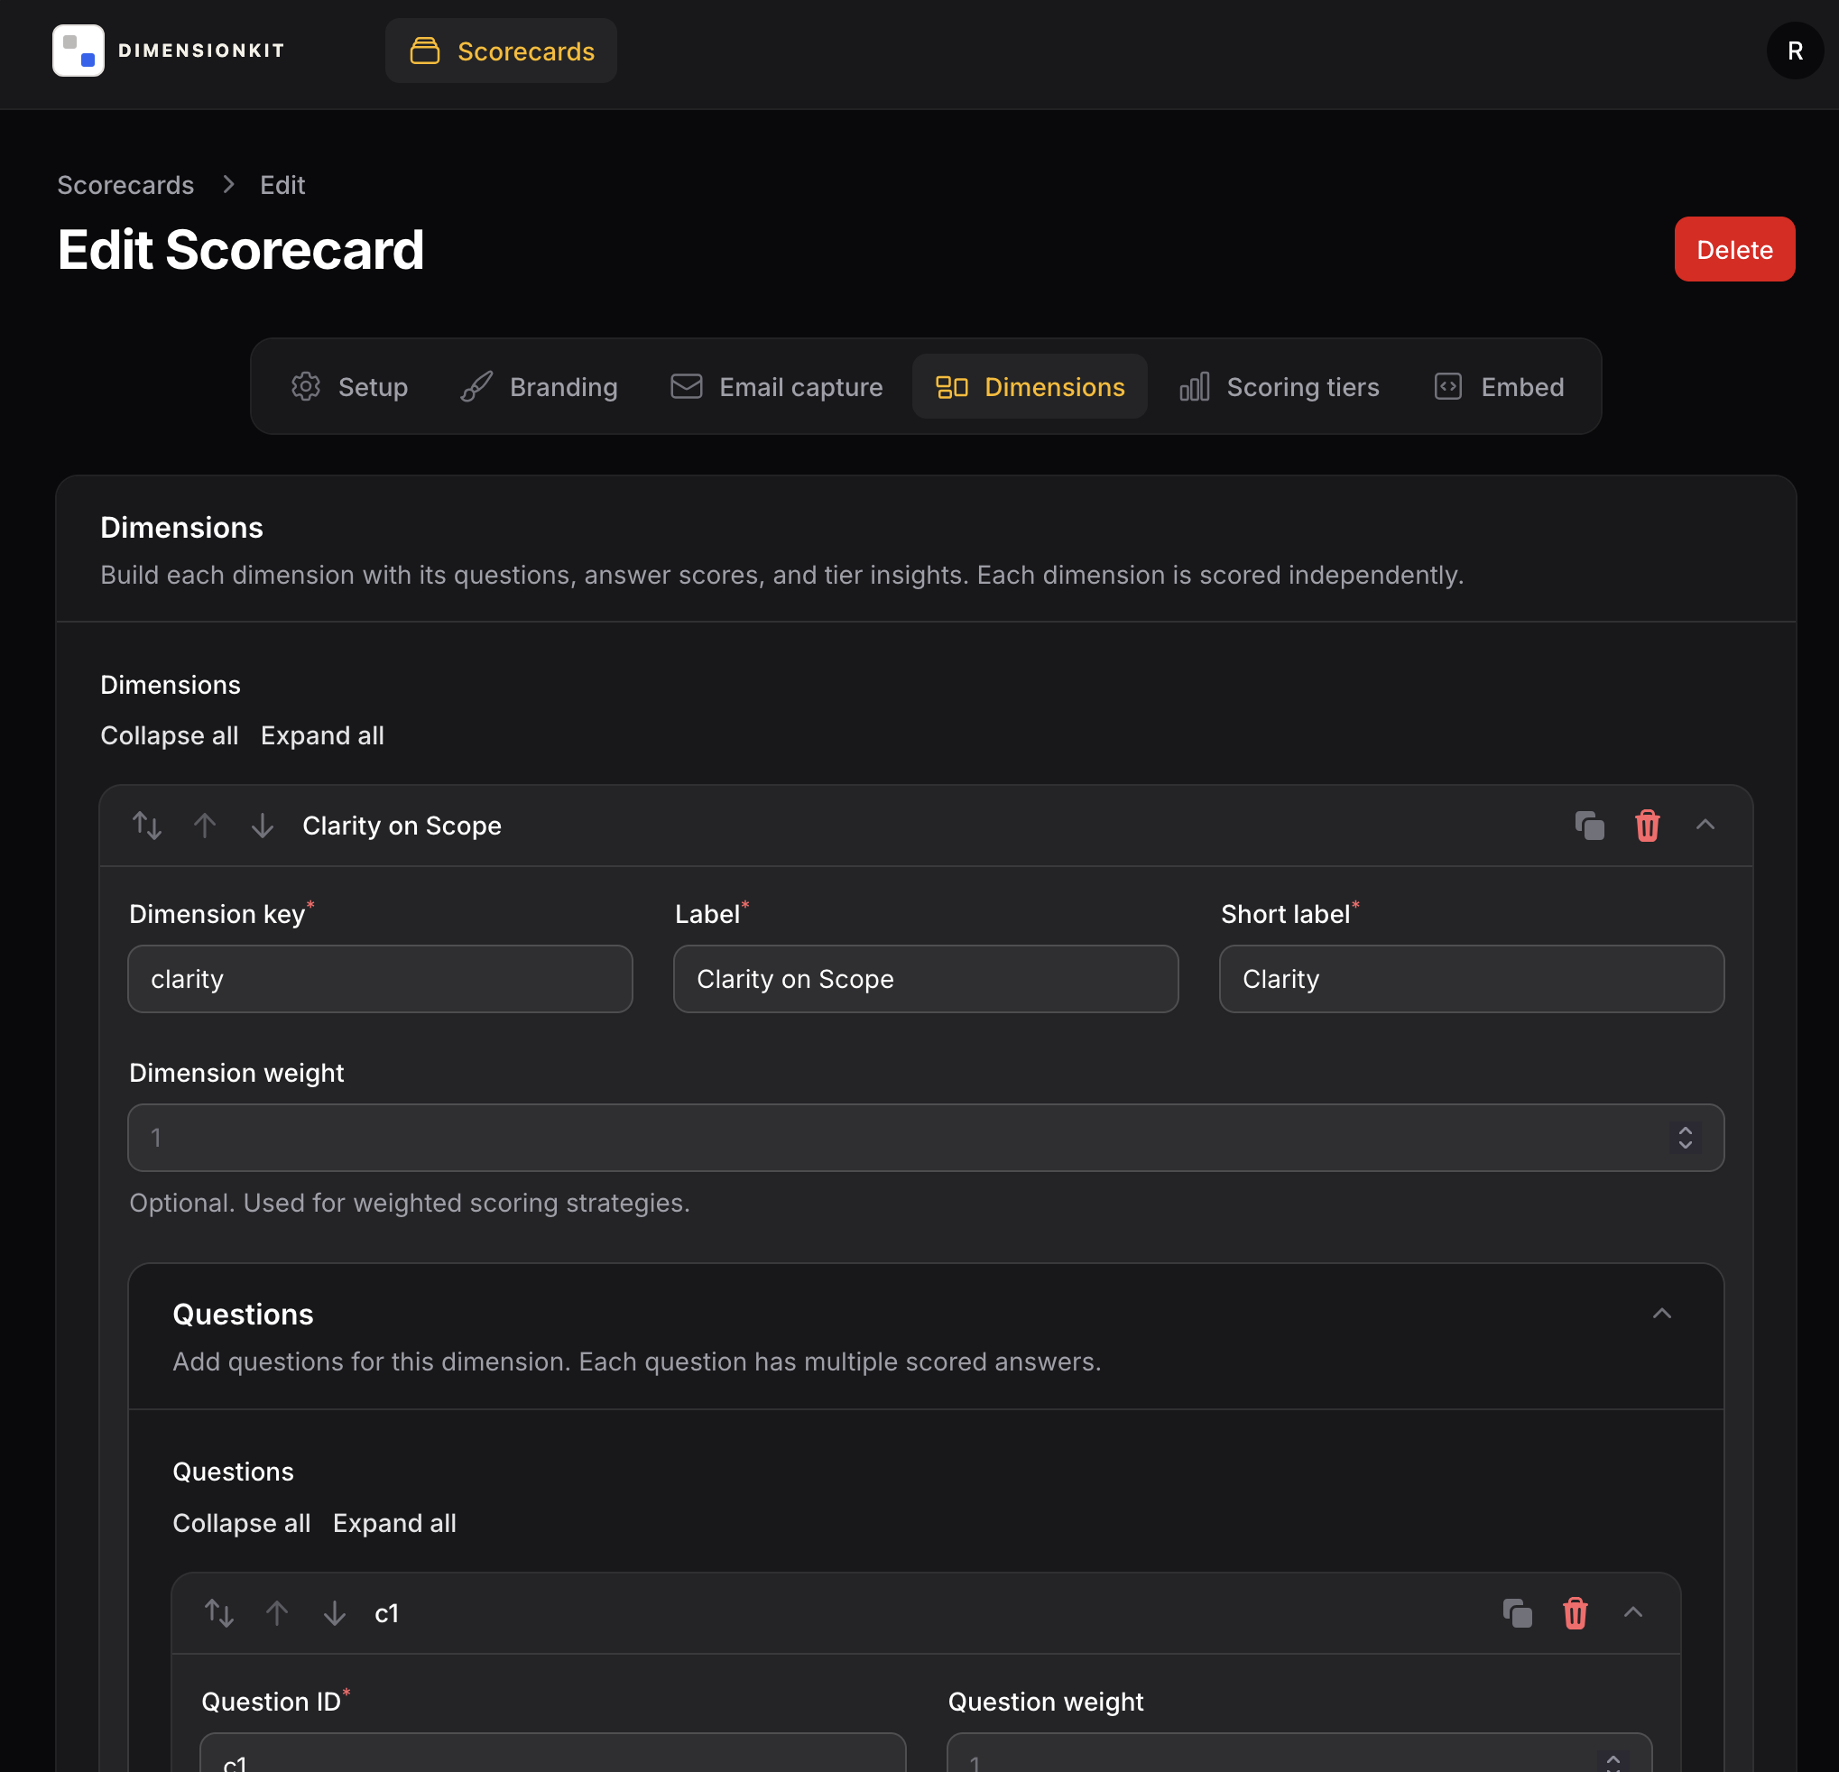Switch to the Setup tab
Viewport: 1839px width, 1772px height.
[x=349, y=386]
